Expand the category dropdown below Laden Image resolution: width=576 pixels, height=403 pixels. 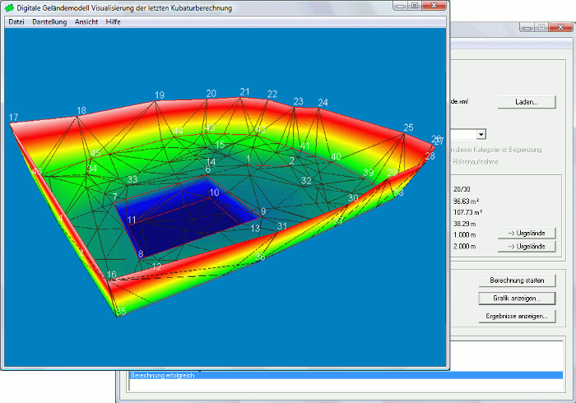(481, 133)
